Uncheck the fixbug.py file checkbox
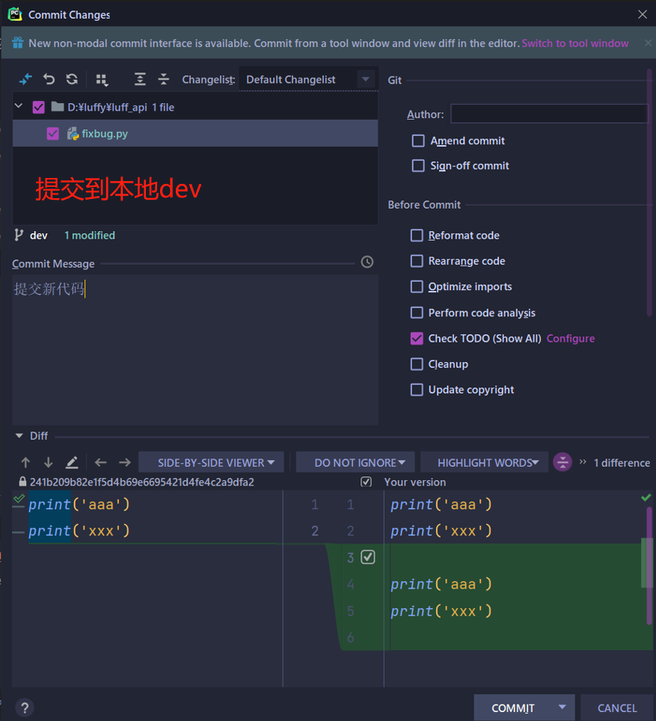Image resolution: width=656 pixels, height=721 pixels. (x=53, y=134)
